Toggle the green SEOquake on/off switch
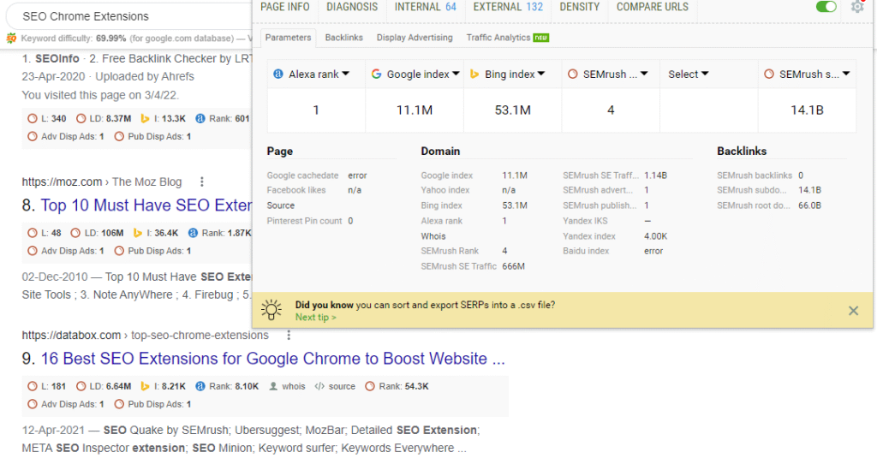 click(x=826, y=7)
